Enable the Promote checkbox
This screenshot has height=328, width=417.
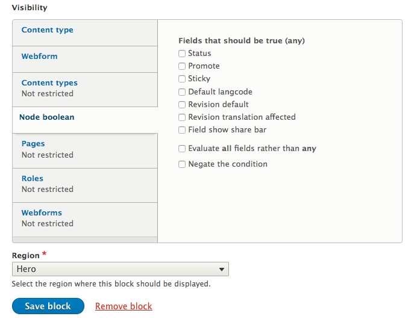pyautogui.click(x=182, y=66)
